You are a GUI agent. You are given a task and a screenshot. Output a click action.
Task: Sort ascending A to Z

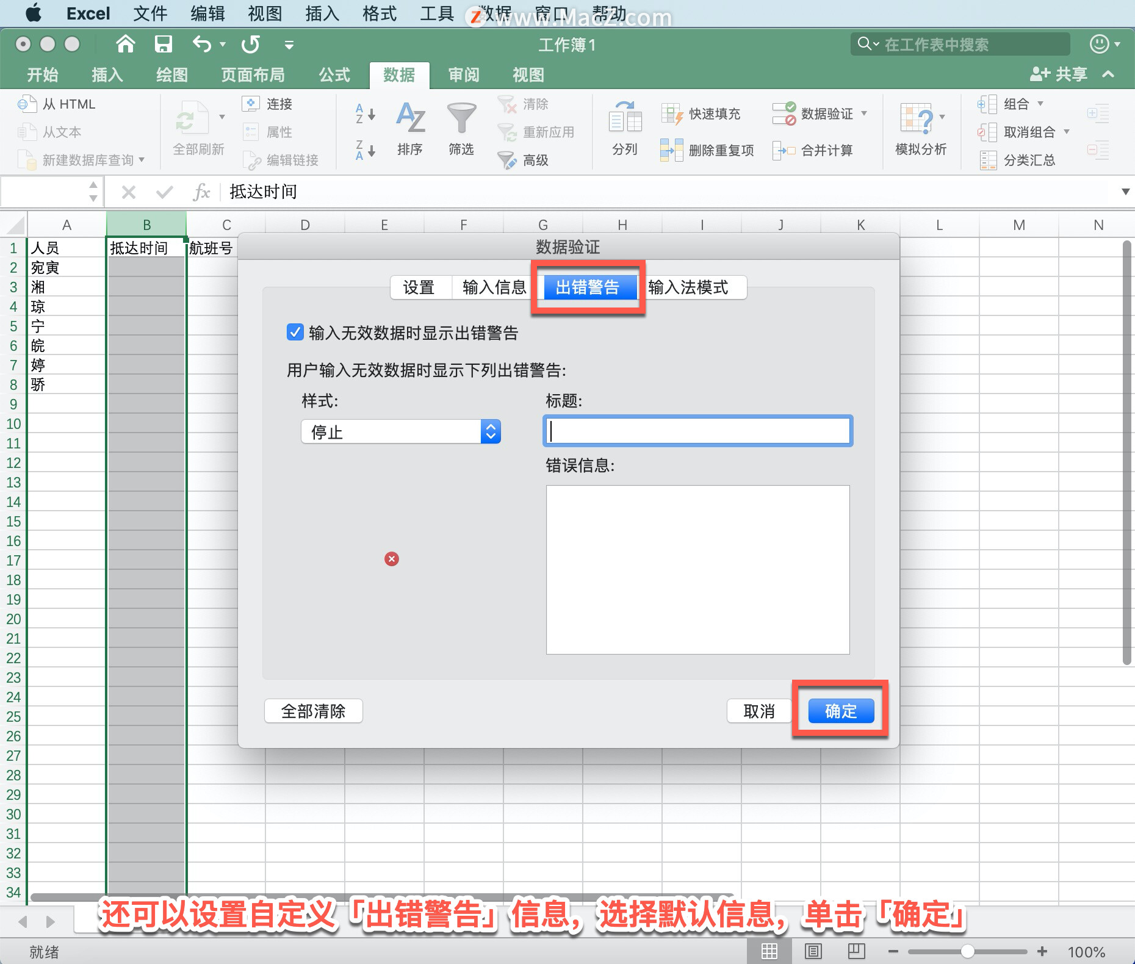(x=366, y=114)
